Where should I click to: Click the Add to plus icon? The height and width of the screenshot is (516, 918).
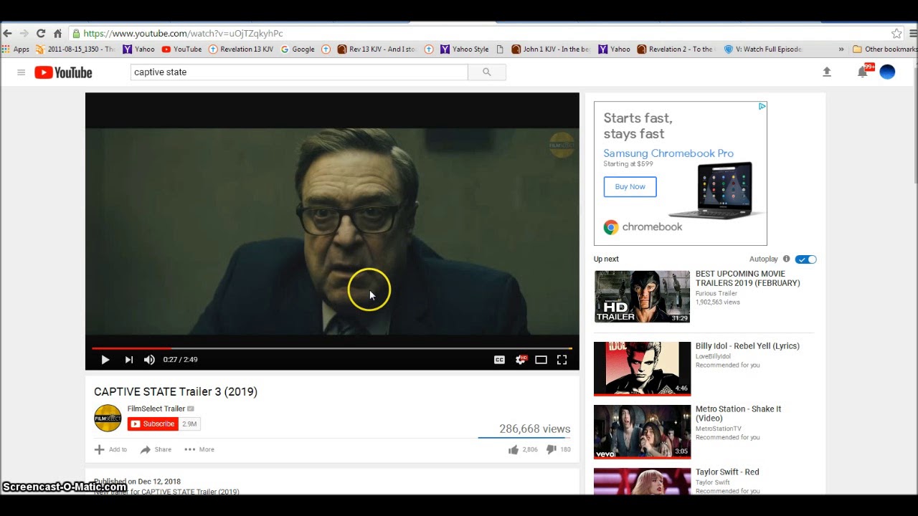pyautogui.click(x=99, y=449)
